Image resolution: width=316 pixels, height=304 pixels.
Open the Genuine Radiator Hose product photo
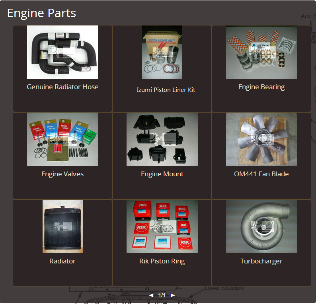pyautogui.click(x=62, y=52)
